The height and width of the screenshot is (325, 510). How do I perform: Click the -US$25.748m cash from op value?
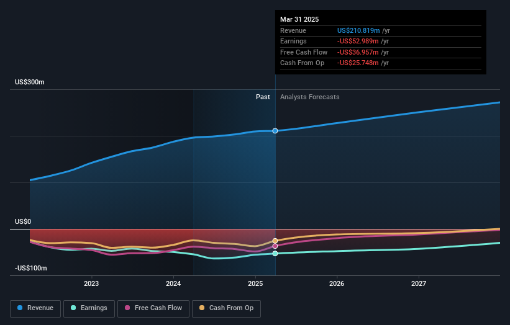[x=358, y=63]
